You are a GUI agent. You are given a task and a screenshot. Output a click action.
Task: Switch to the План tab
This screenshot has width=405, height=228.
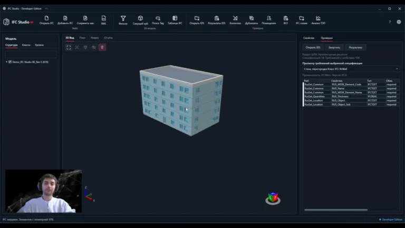point(82,38)
